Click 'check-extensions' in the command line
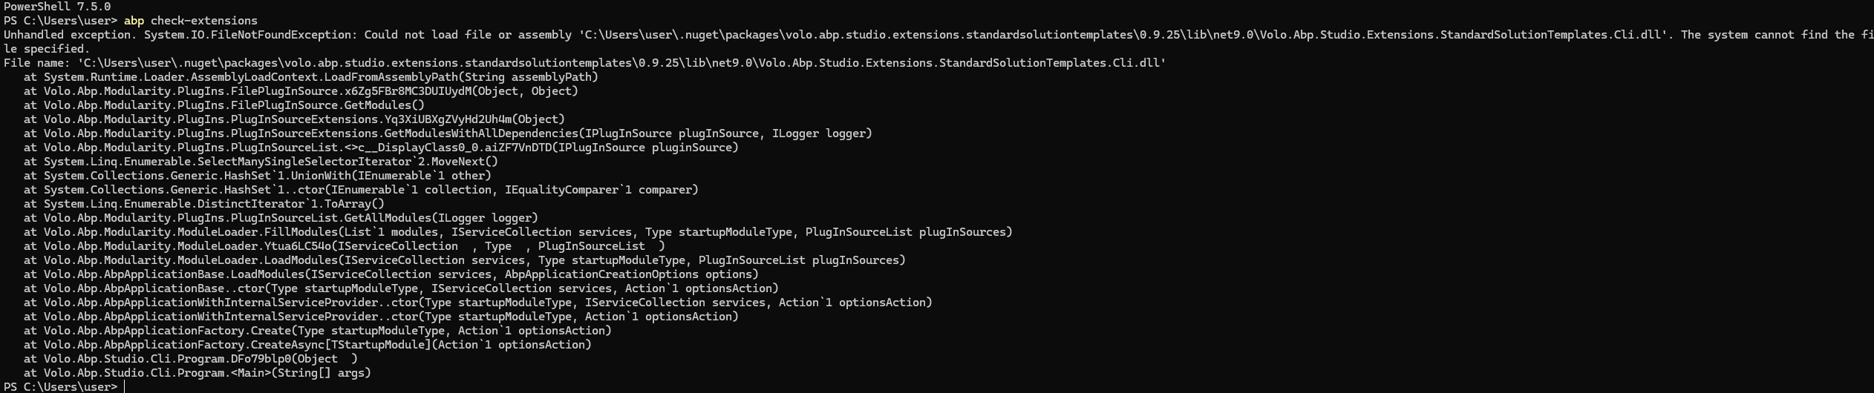 (x=204, y=20)
